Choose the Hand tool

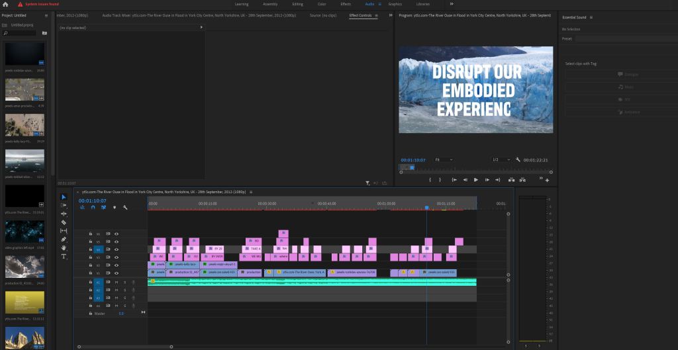click(64, 248)
